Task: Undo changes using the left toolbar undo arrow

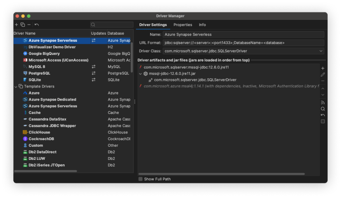Action: point(37,25)
